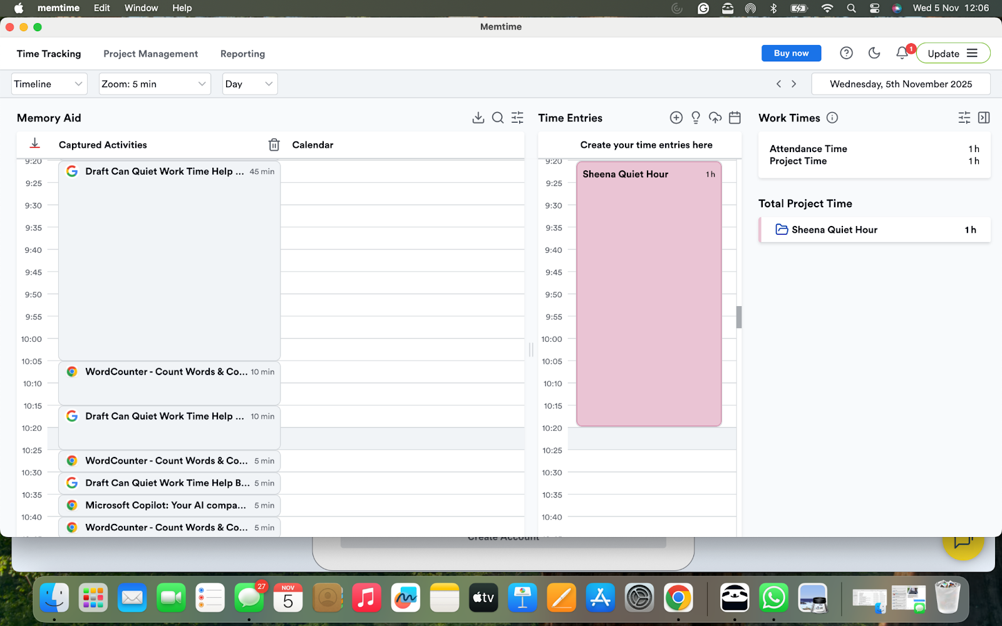The image size is (1002, 626).
Task: Search within Memory Aid activities
Action: [497, 117]
